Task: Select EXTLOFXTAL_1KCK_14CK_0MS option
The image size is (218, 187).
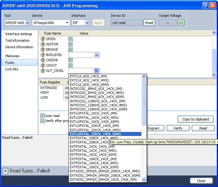Action: (105, 113)
